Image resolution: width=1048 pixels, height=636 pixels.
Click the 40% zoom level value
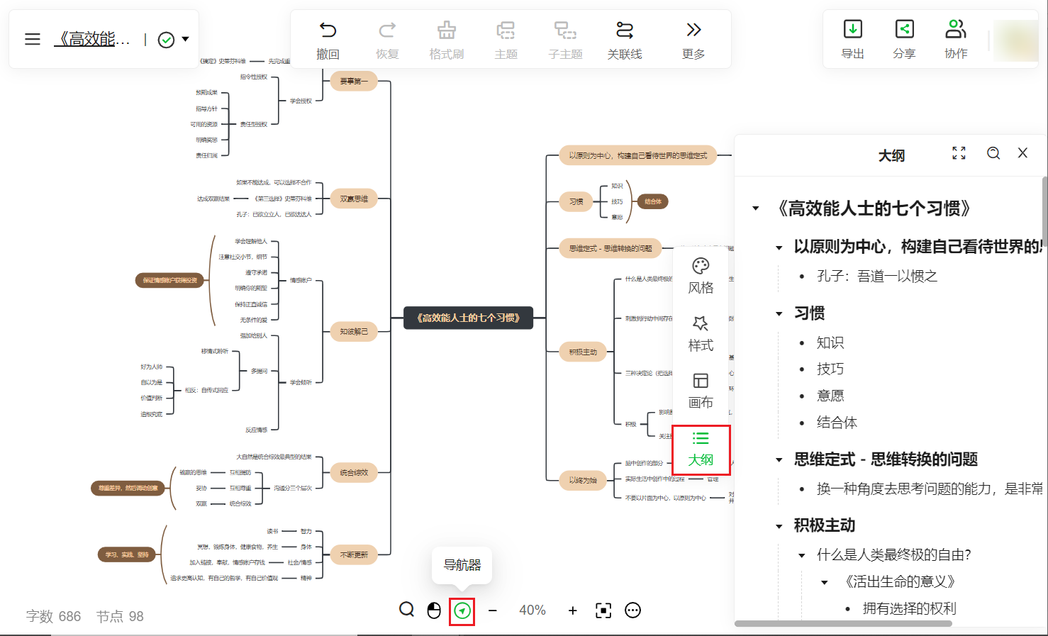pyautogui.click(x=533, y=610)
